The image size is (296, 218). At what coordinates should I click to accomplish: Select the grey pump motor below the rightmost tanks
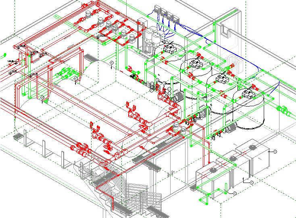click(231, 127)
